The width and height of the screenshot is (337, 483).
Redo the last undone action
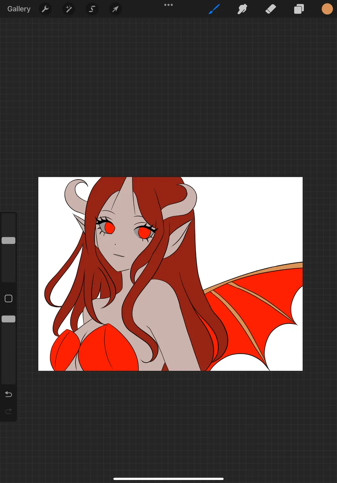[x=8, y=411]
